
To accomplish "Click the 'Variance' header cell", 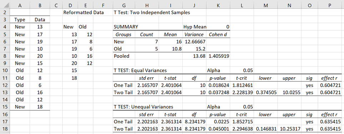I will (194, 34).
